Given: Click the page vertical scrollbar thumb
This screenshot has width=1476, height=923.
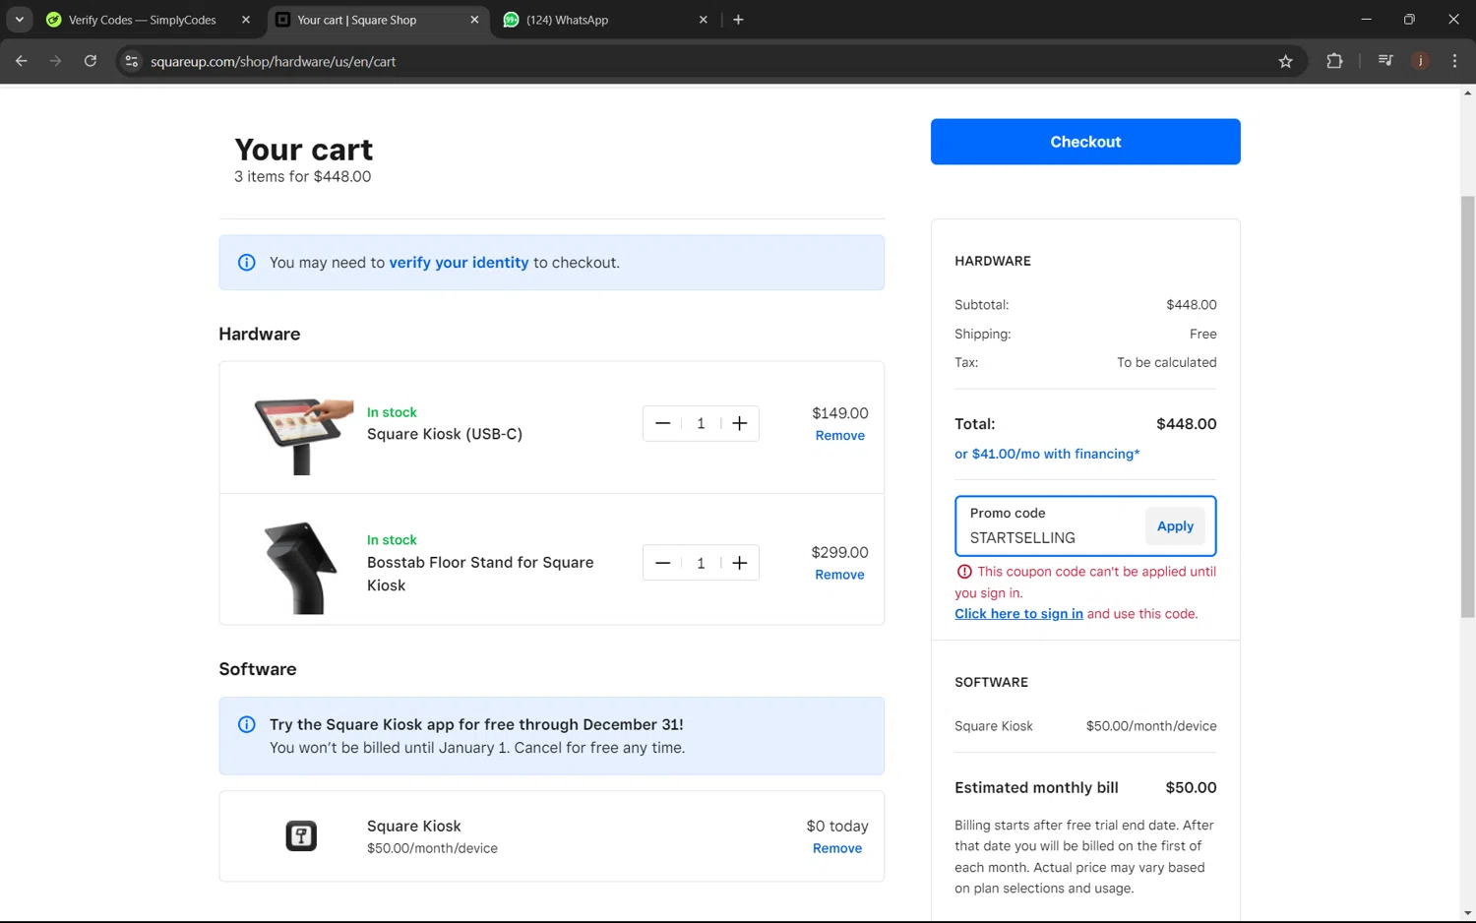Looking at the screenshot, I should [x=1467, y=405].
